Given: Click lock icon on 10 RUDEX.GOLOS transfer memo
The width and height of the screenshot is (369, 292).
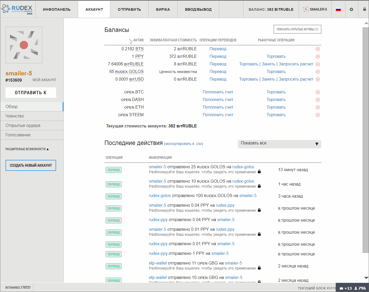Looking at the screenshot, I should [x=259, y=186].
